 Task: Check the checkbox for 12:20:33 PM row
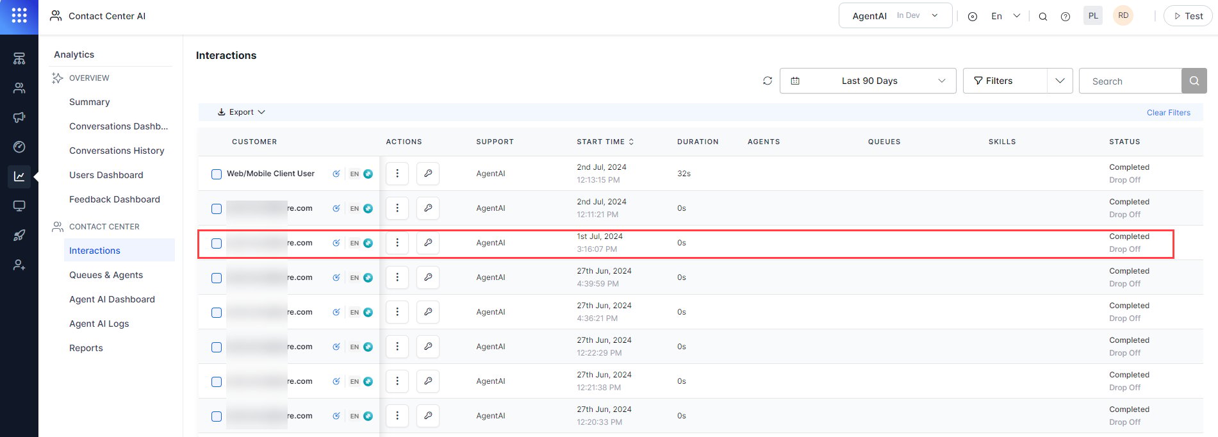click(217, 416)
